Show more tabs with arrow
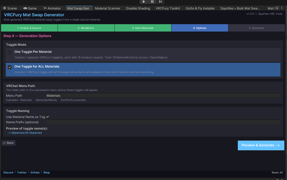Viewport: 287px width, 180px height. click(x=277, y=8)
